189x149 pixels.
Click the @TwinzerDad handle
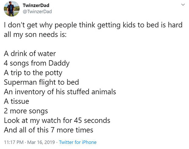point(37,12)
